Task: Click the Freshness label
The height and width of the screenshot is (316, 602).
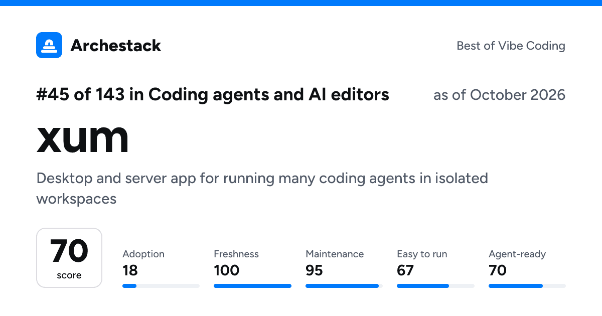Action: click(x=236, y=254)
